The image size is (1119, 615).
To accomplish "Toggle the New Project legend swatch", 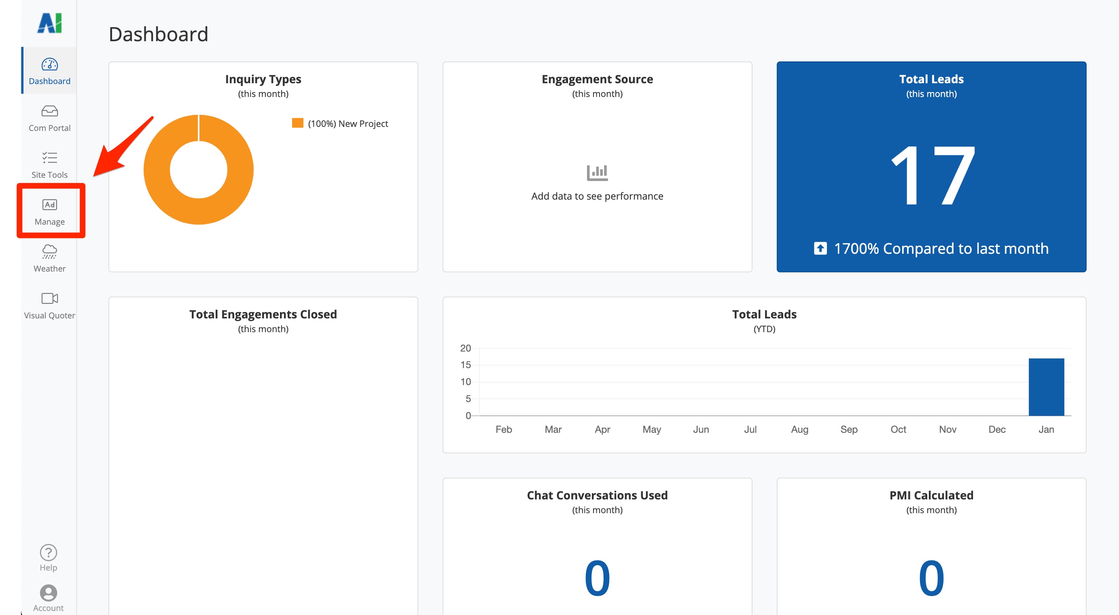I will tap(298, 123).
